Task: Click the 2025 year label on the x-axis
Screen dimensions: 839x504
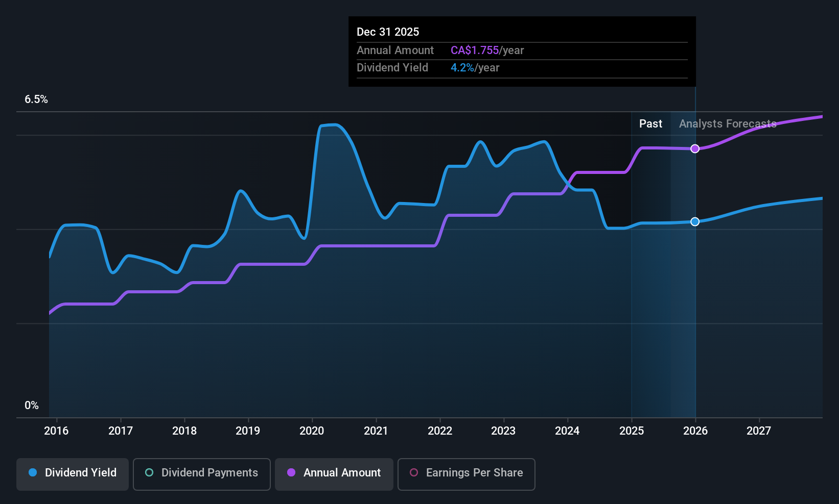Action: click(x=632, y=431)
